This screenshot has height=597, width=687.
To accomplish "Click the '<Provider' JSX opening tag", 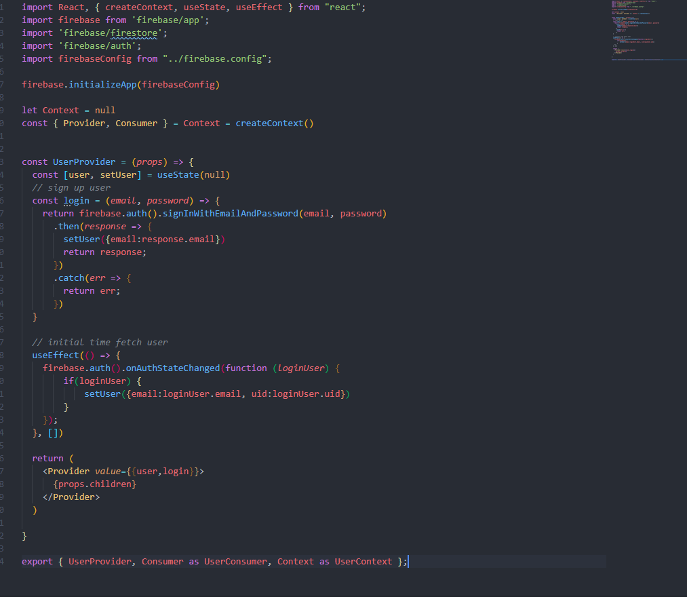I will coord(71,471).
